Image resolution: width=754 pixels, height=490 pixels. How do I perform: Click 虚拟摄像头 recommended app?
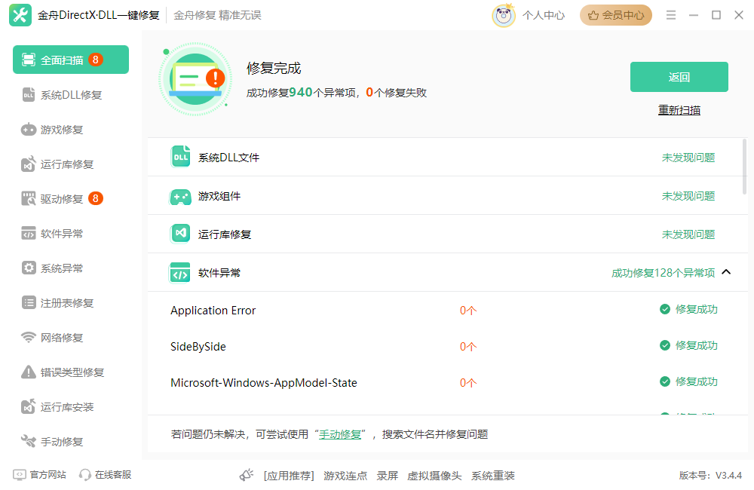434,476
